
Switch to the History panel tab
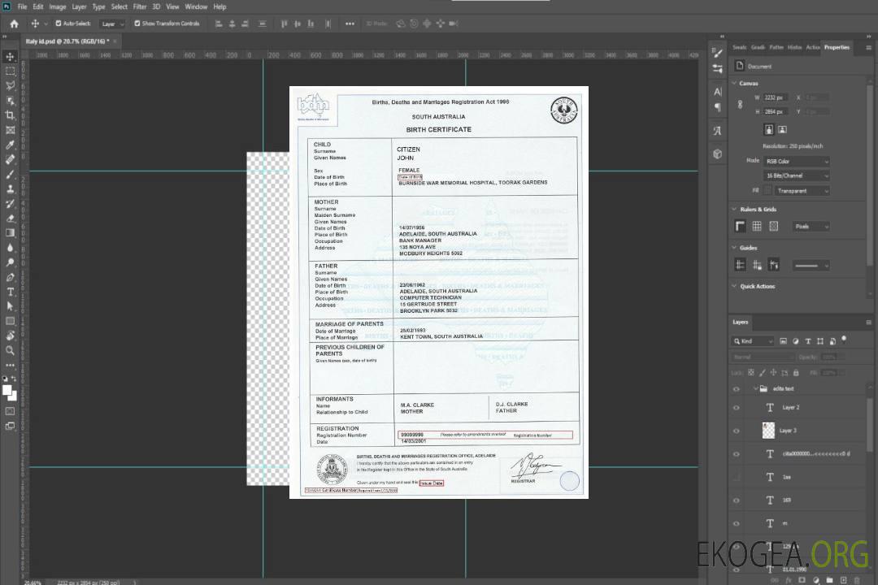(x=794, y=47)
